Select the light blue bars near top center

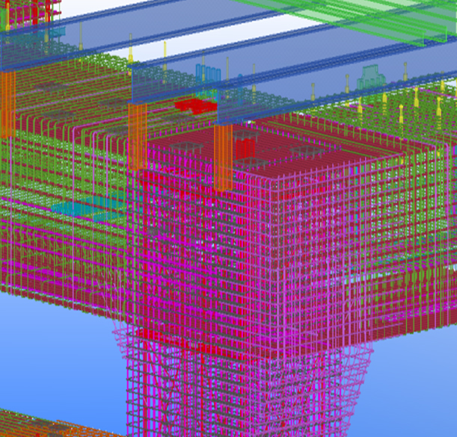tap(209, 74)
